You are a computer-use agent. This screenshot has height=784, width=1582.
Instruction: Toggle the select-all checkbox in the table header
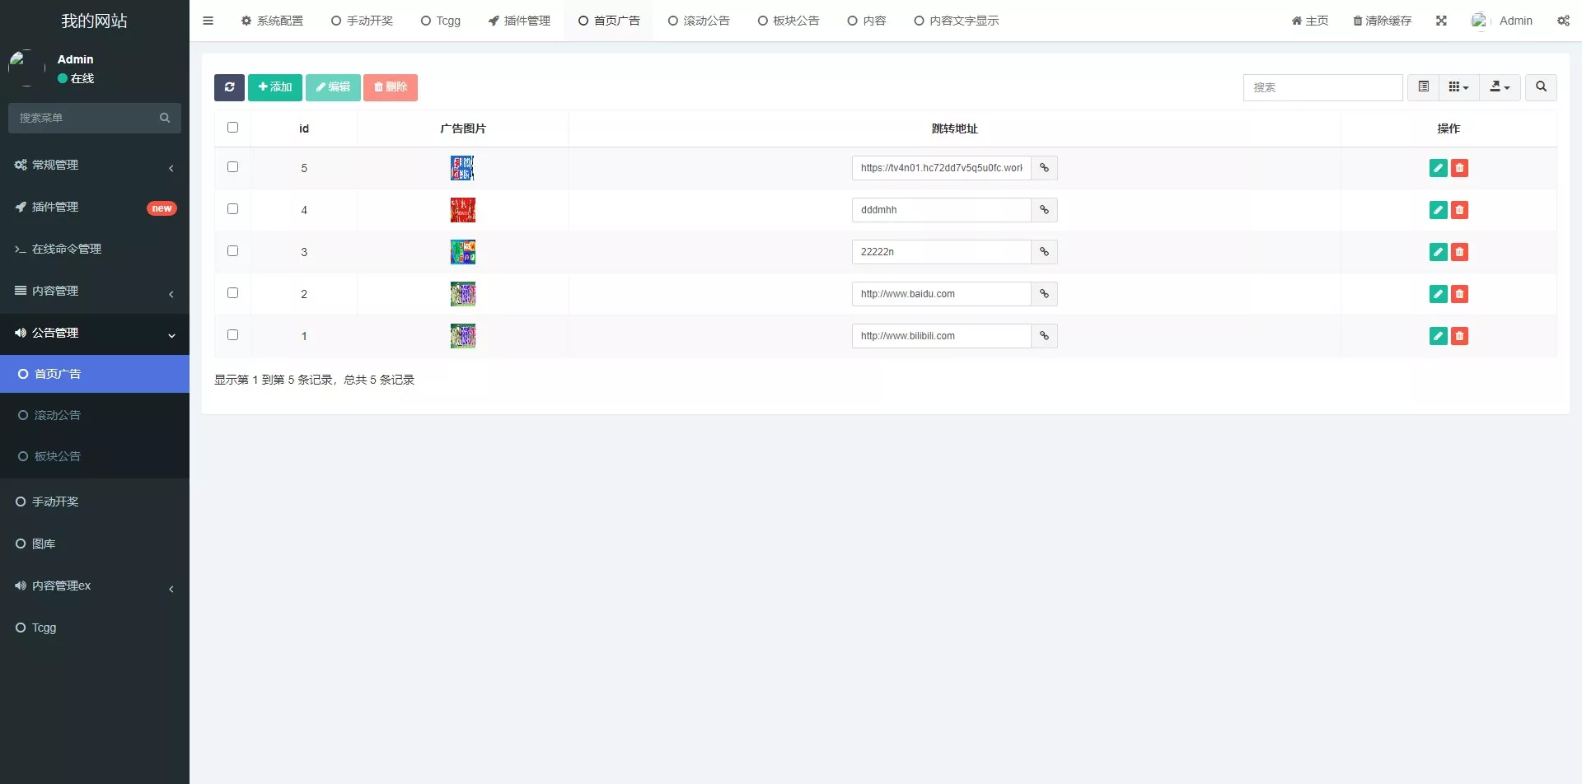[x=232, y=128]
